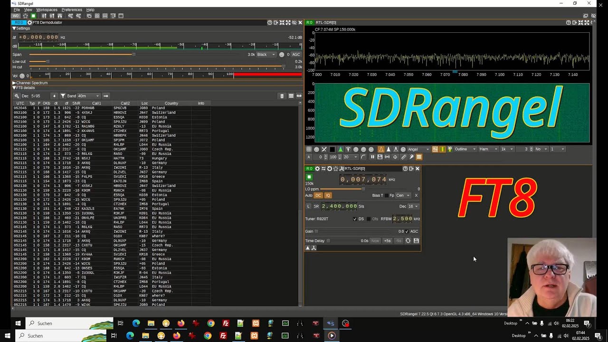Click the spectrum measurement ruler icon
Viewport: 608px width, 342px height.
coord(404,157)
